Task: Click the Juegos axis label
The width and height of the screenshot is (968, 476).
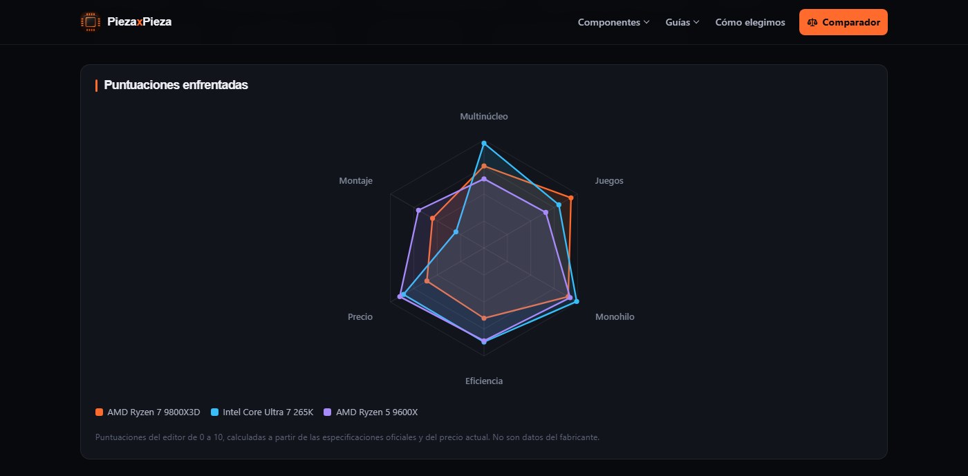Action: pos(609,180)
